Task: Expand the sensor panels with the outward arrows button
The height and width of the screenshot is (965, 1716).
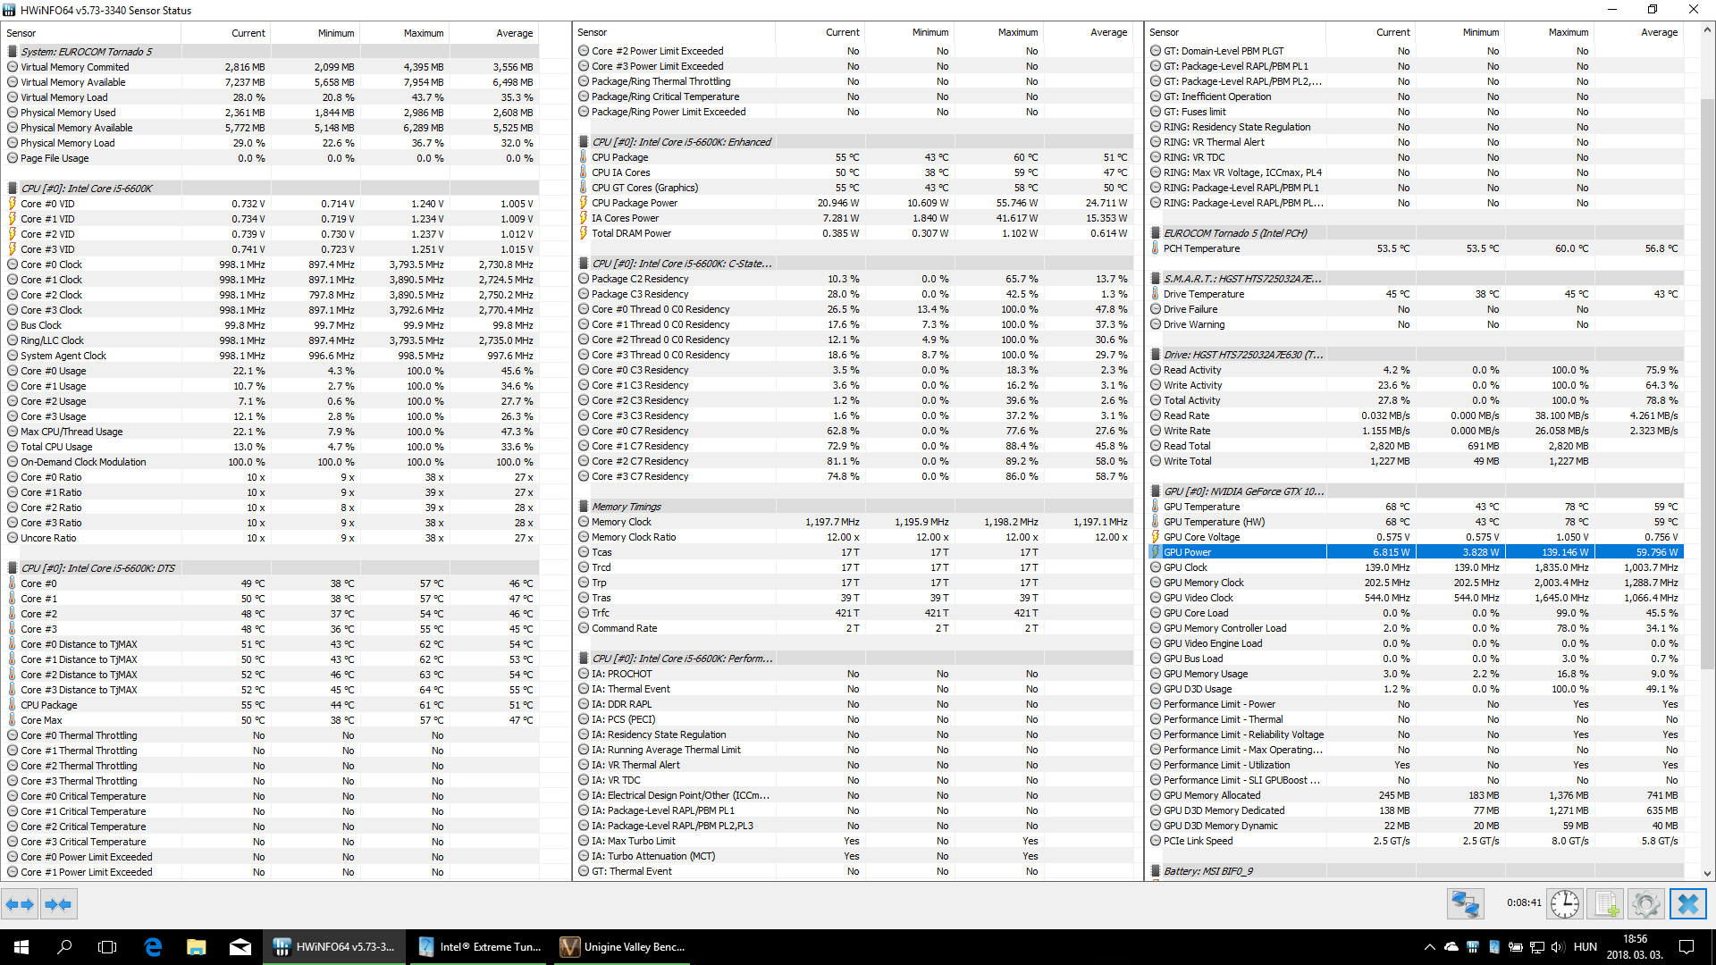Action: (x=20, y=904)
